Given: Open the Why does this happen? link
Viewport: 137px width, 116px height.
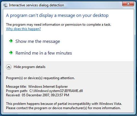Looking at the screenshot, I should 23,29.
